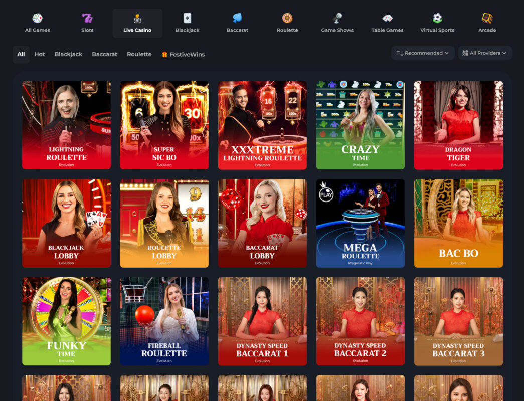Open the Mega Roulette game thumbnail

pyautogui.click(x=360, y=223)
